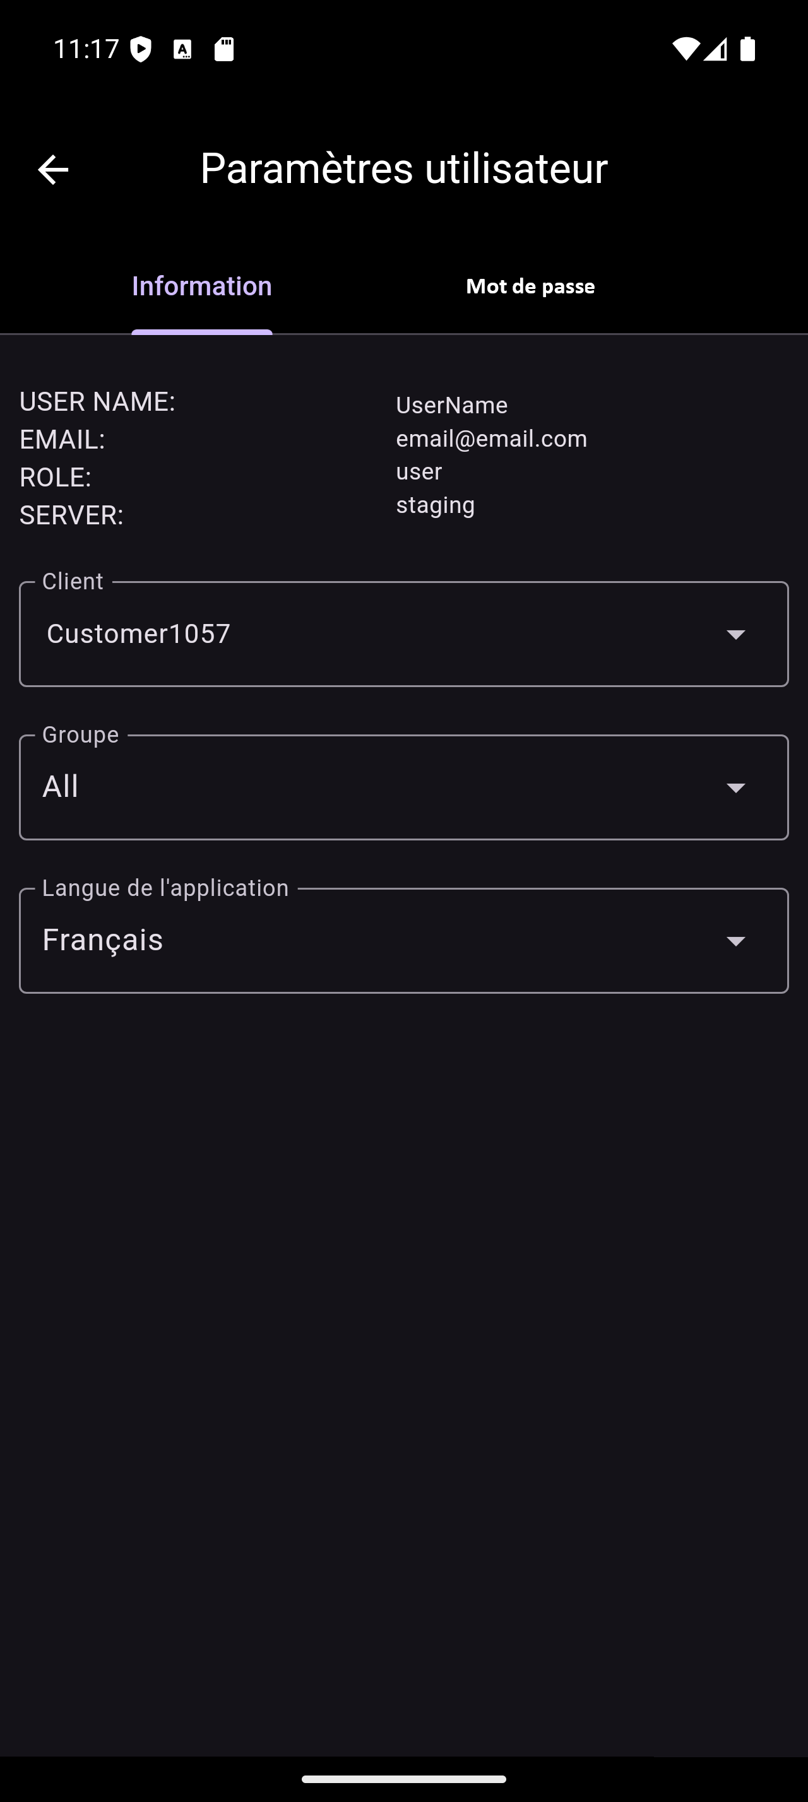Switch to the Information tab
This screenshot has height=1802, width=808.
pos(201,286)
